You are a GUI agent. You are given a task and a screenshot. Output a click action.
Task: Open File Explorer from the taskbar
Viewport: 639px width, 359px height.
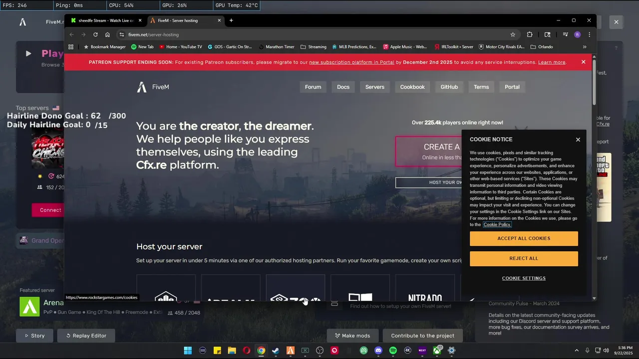(232, 351)
